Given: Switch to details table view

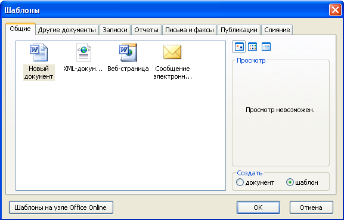Looking at the screenshot, I should pos(266,47).
